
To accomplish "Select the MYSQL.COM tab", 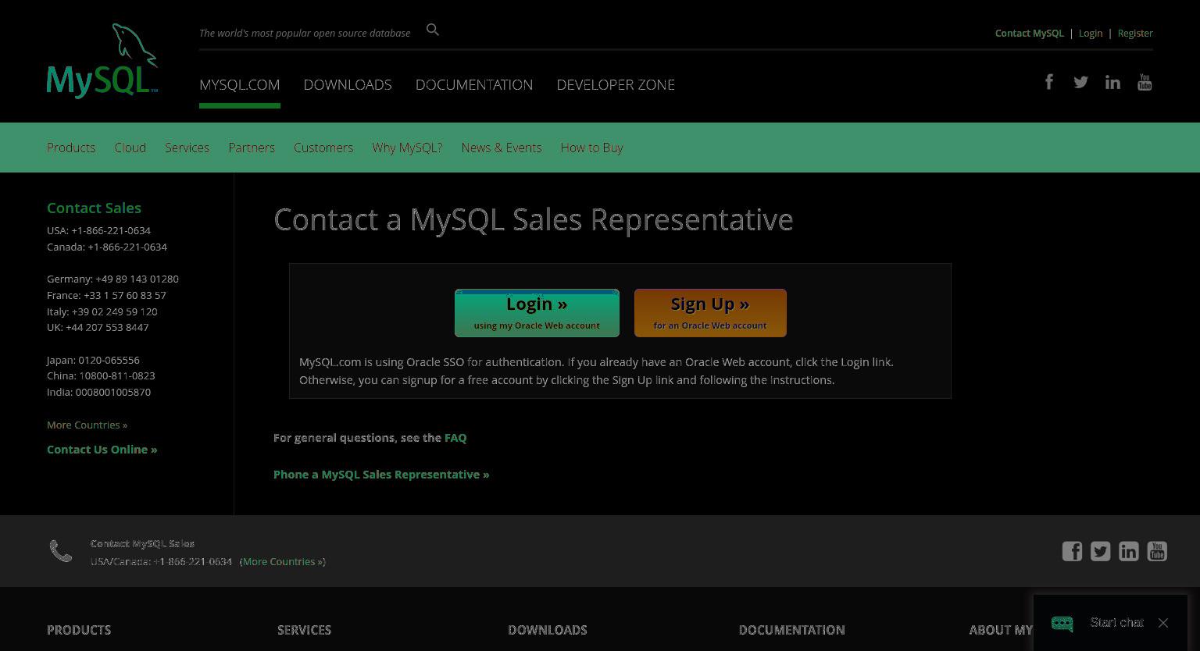I will 239,84.
